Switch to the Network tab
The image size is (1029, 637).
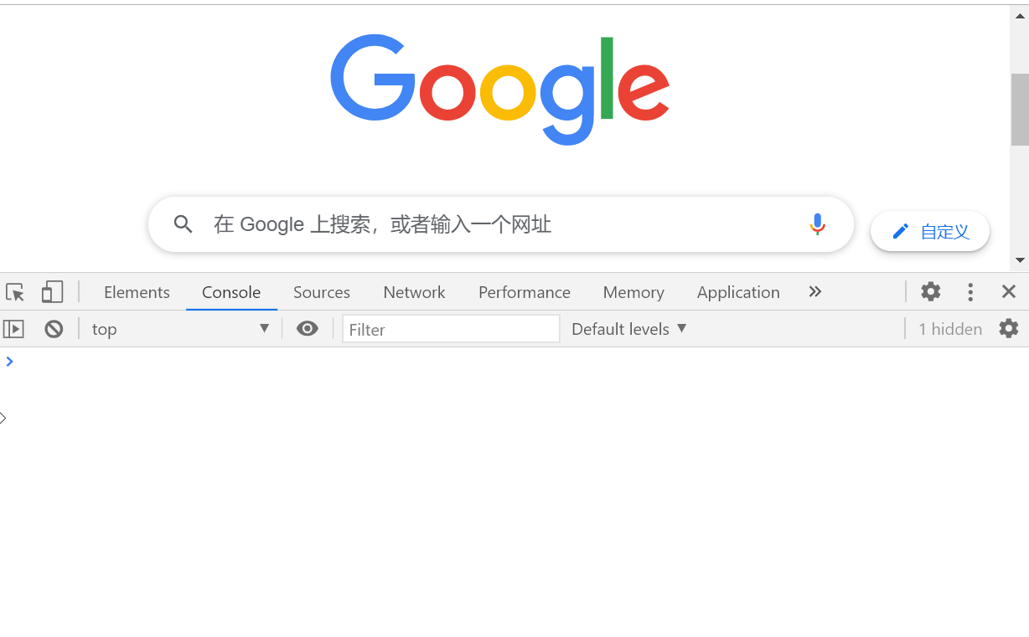414,292
